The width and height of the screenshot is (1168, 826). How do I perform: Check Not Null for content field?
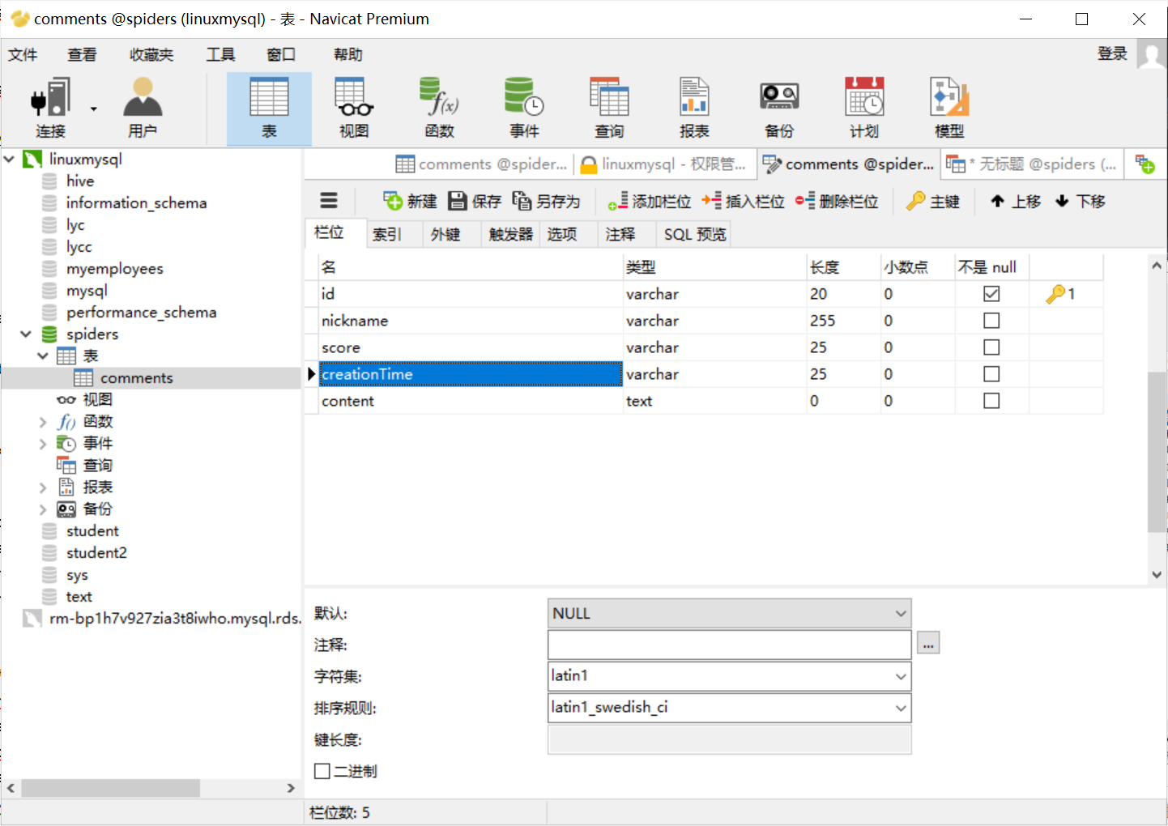(x=991, y=401)
